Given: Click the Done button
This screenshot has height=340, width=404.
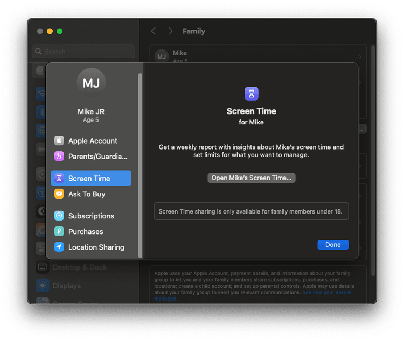Looking at the screenshot, I should point(333,245).
